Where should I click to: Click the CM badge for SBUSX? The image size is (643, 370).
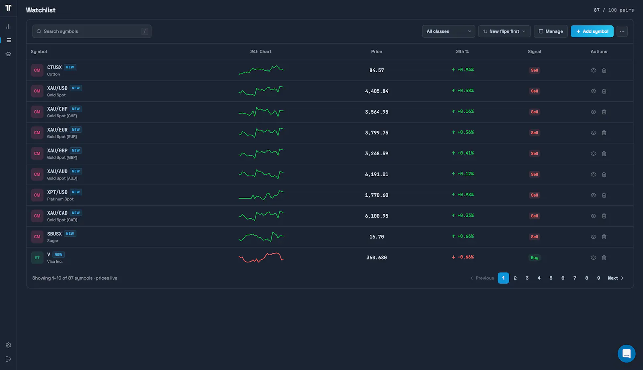pos(37,237)
